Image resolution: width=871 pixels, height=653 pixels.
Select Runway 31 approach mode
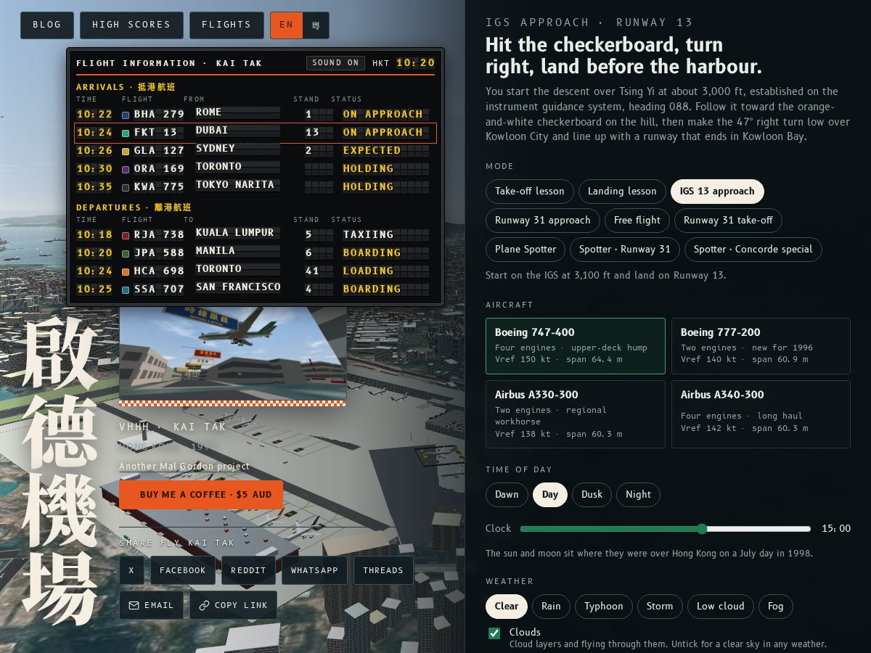[543, 221]
